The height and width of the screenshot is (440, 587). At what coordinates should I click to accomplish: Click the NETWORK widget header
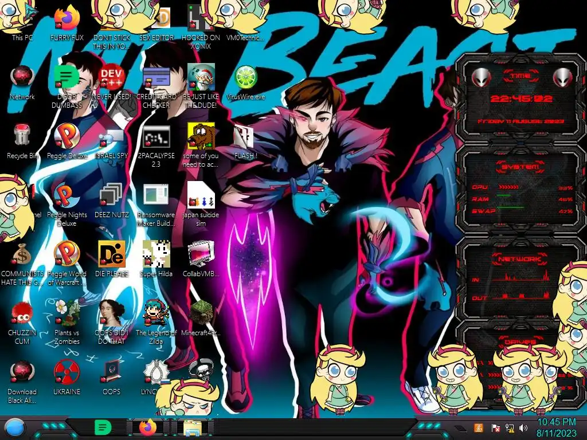coord(519,259)
